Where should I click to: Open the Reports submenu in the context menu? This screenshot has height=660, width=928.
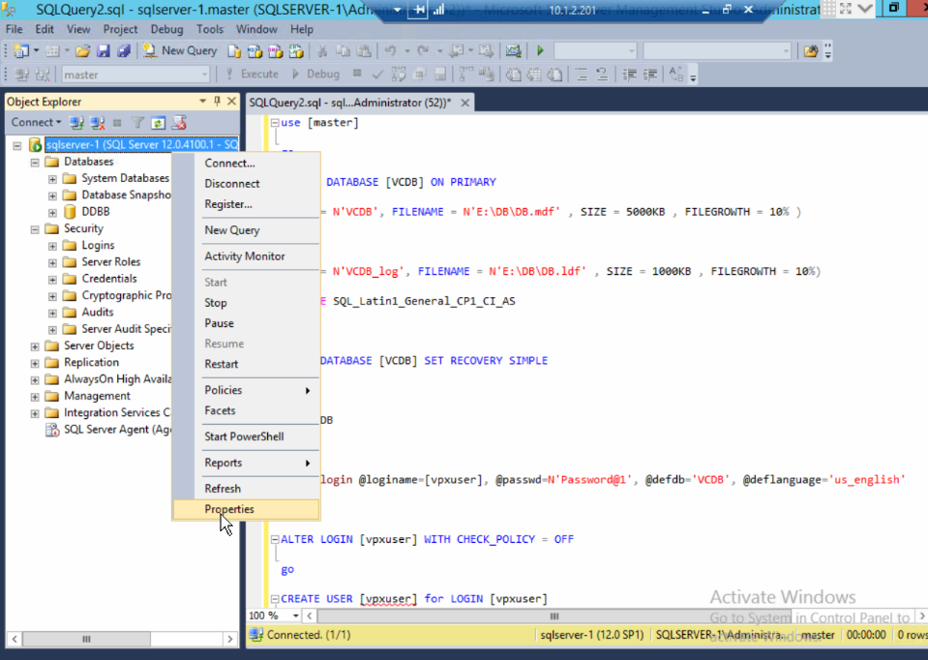point(246,463)
